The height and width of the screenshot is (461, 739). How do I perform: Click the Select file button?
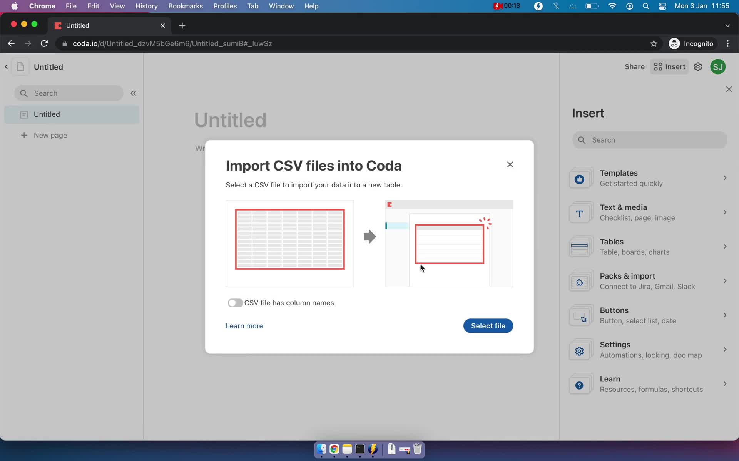[x=488, y=326]
